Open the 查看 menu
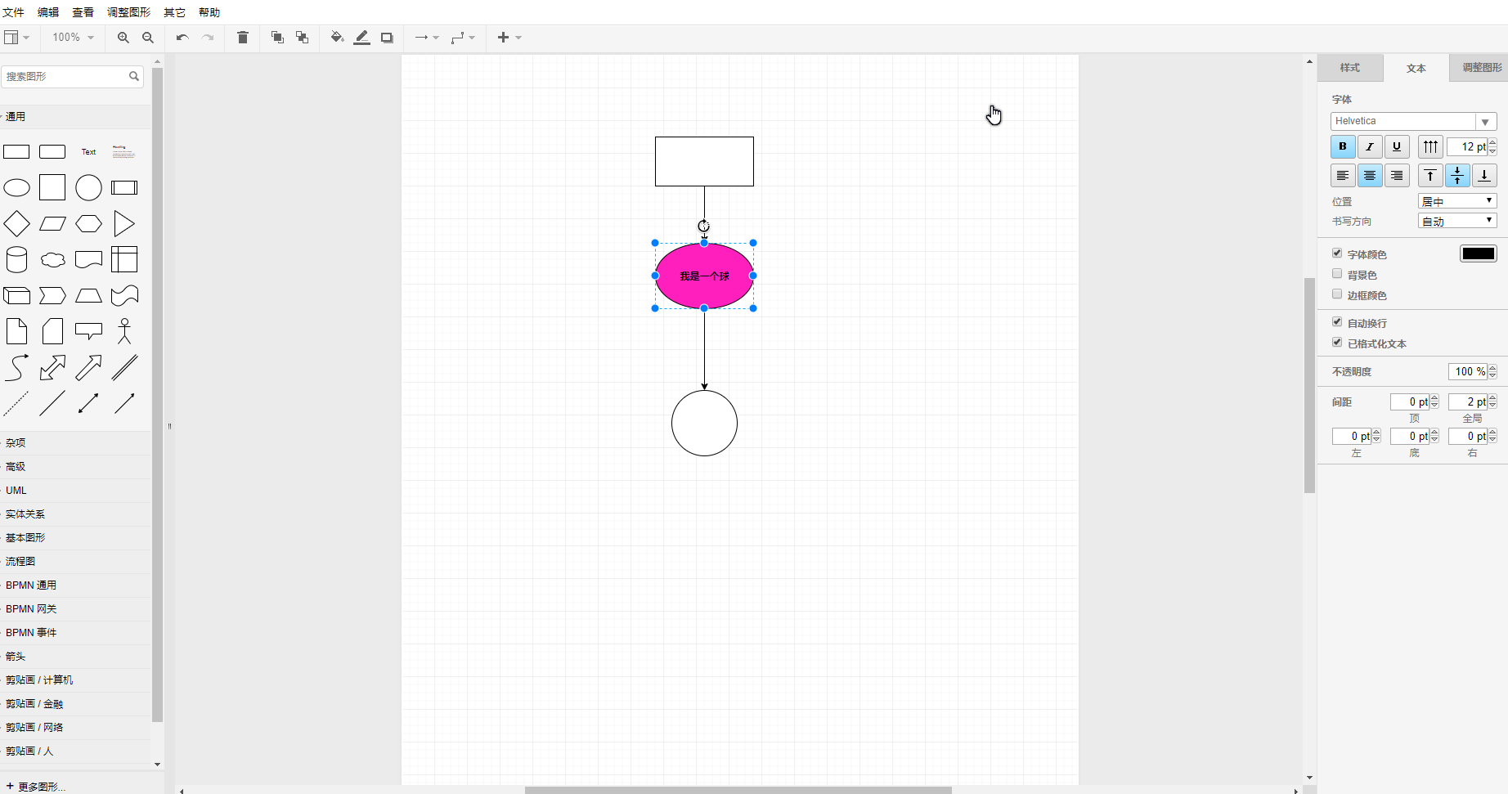 pyautogui.click(x=83, y=12)
